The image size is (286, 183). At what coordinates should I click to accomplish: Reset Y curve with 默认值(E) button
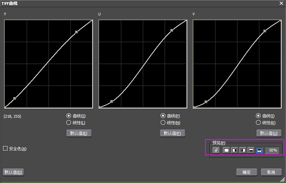click(79, 133)
